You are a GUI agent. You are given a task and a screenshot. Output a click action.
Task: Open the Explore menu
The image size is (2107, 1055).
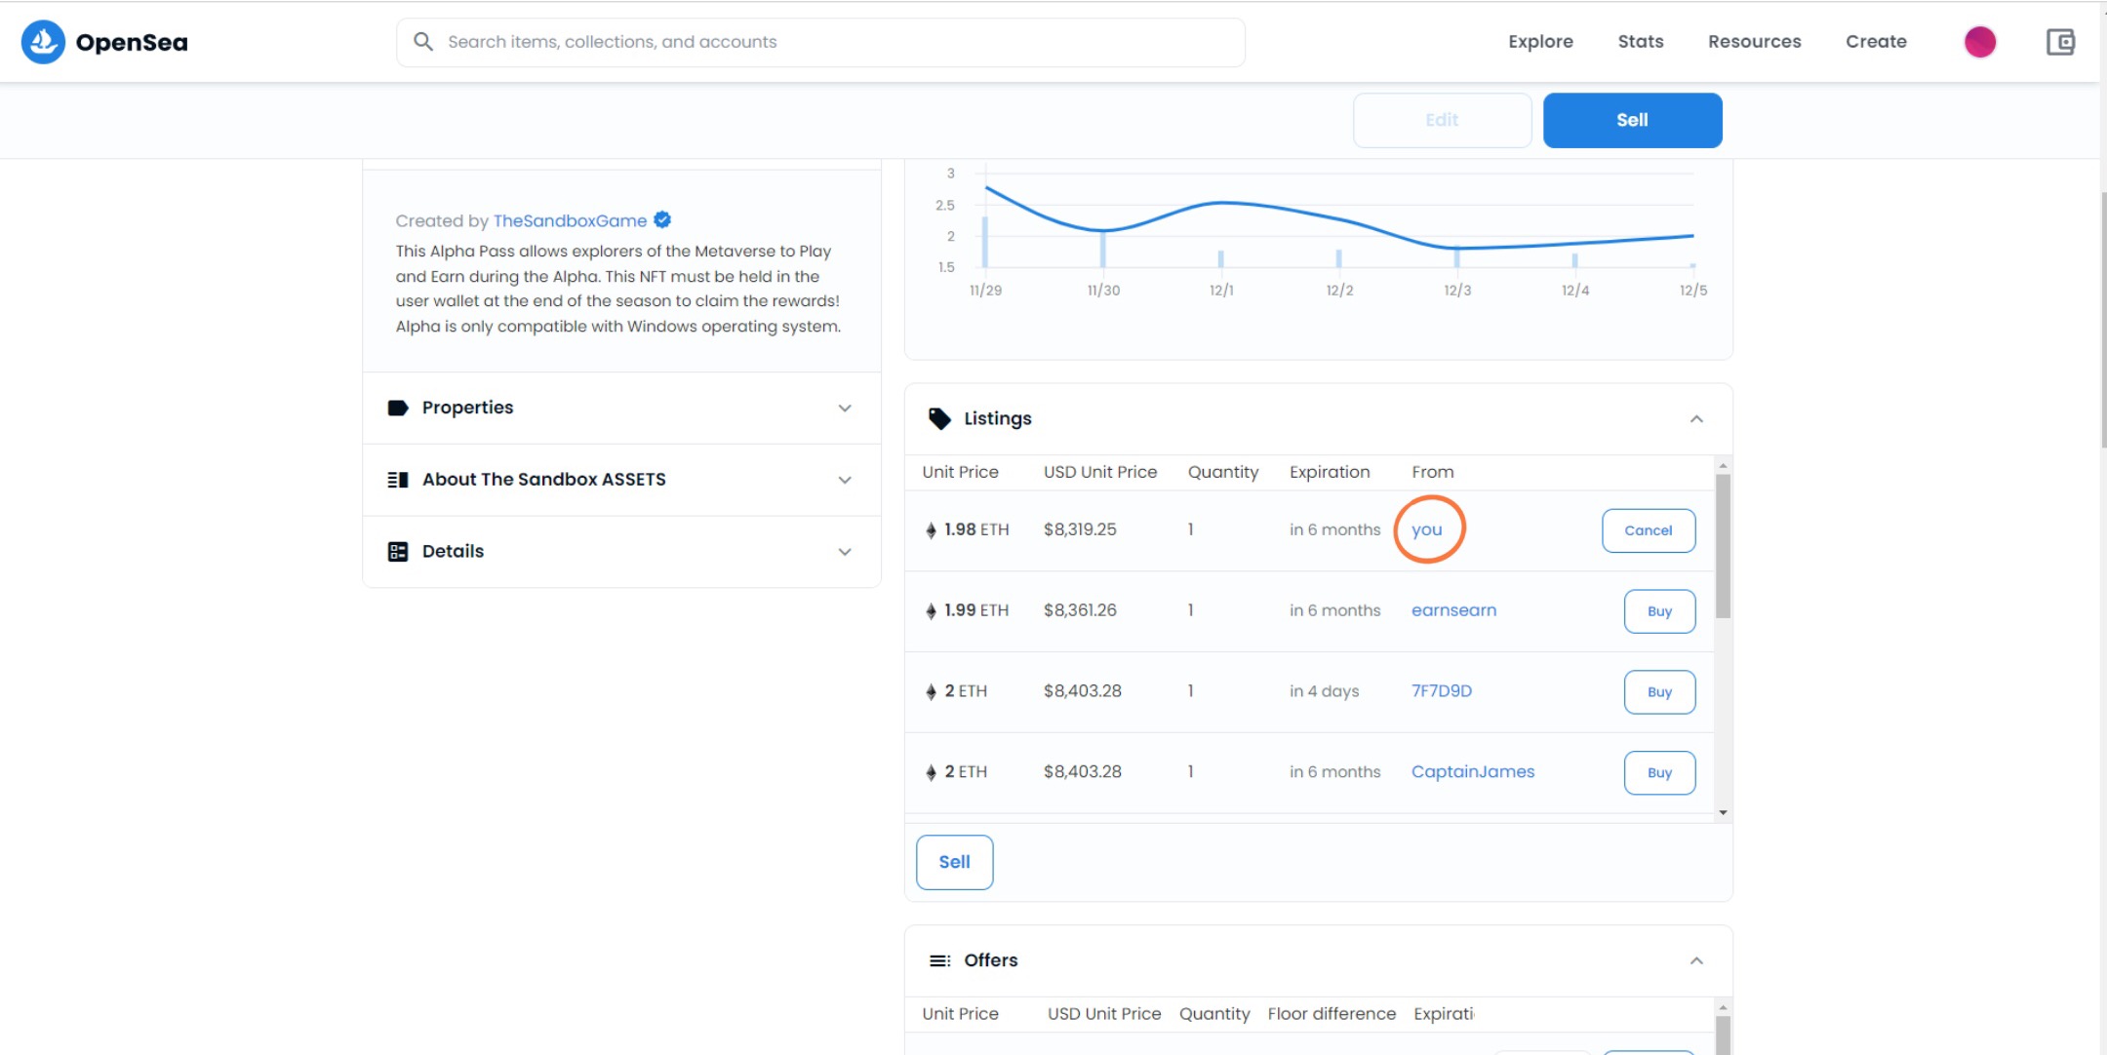tap(1540, 41)
